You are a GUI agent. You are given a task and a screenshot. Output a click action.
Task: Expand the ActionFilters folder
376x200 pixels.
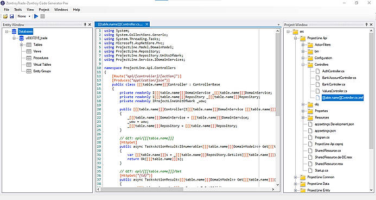coord(303,45)
